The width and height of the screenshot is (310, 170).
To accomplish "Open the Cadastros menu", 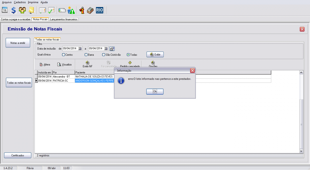I will pyautogui.click(x=20, y=2).
